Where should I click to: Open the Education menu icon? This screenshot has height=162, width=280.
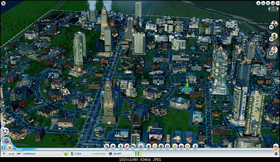[175, 146]
